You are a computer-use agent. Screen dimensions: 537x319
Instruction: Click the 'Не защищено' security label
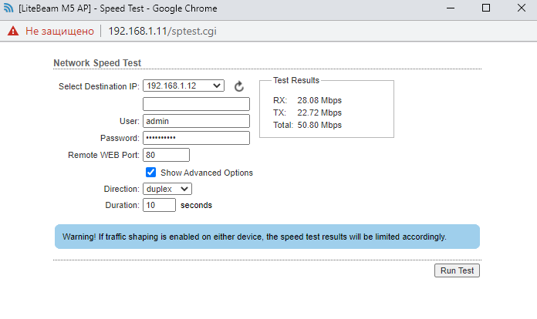click(59, 31)
